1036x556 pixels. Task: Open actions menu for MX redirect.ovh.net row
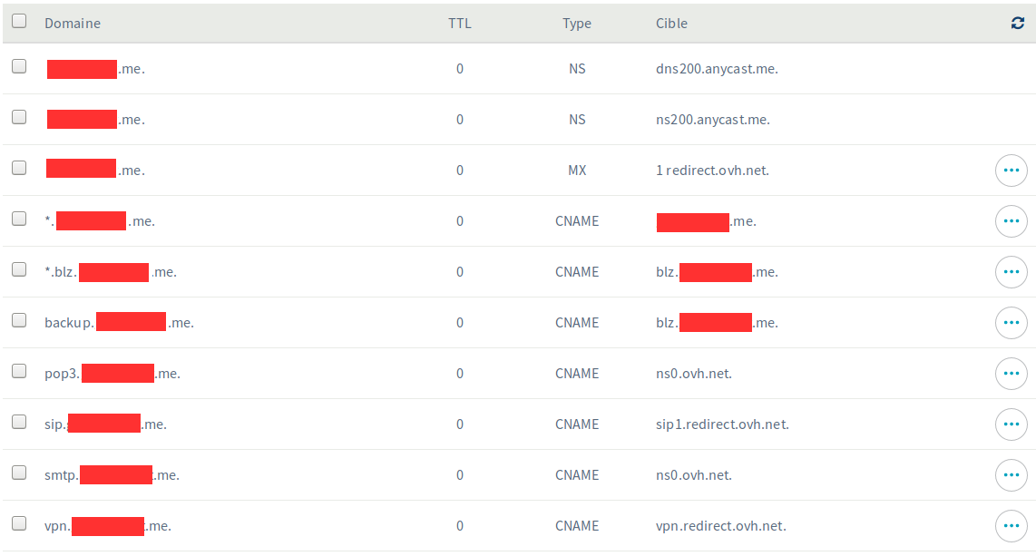(1011, 171)
